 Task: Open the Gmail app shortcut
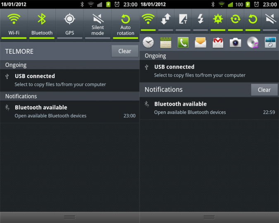(x=218, y=43)
